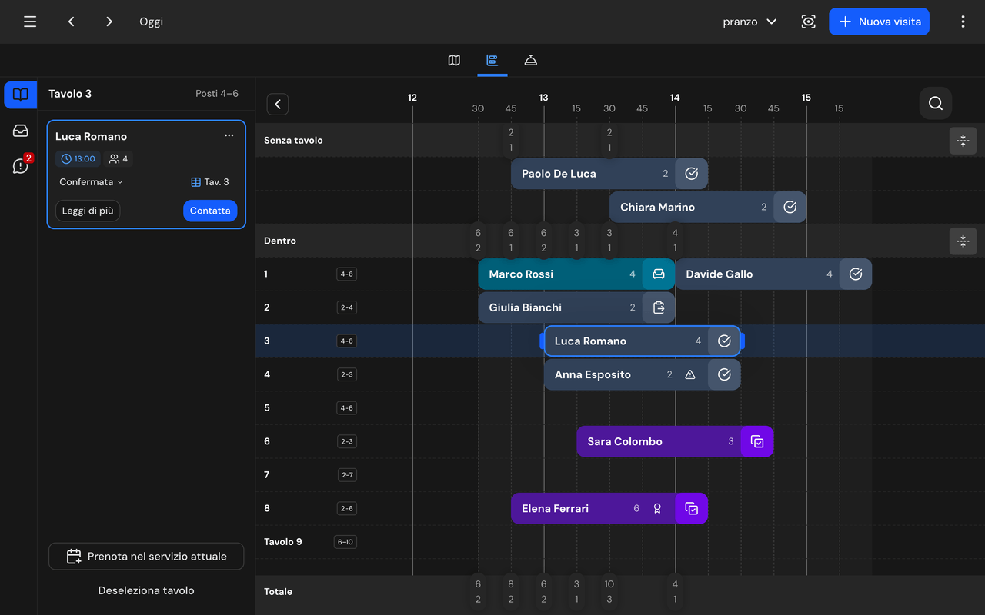The image size is (985, 615).
Task: Click the Oggi date label
Action: coord(151,22)
